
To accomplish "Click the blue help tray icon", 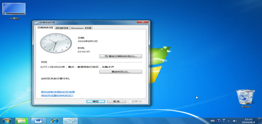I will click(x=218, y=120).
